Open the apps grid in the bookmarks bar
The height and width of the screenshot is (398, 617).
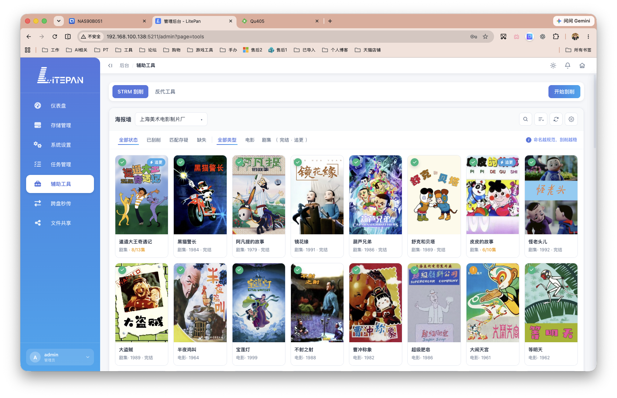(28, 50)
